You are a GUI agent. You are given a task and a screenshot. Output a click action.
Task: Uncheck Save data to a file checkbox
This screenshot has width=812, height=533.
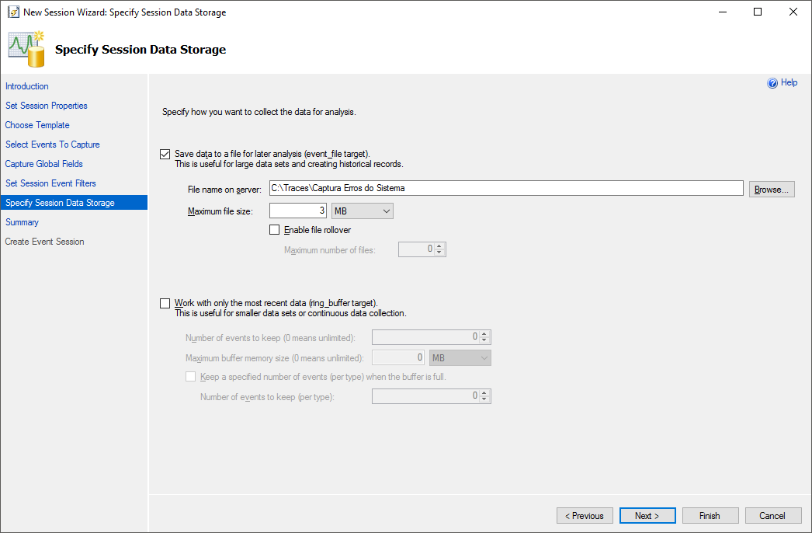165,154
